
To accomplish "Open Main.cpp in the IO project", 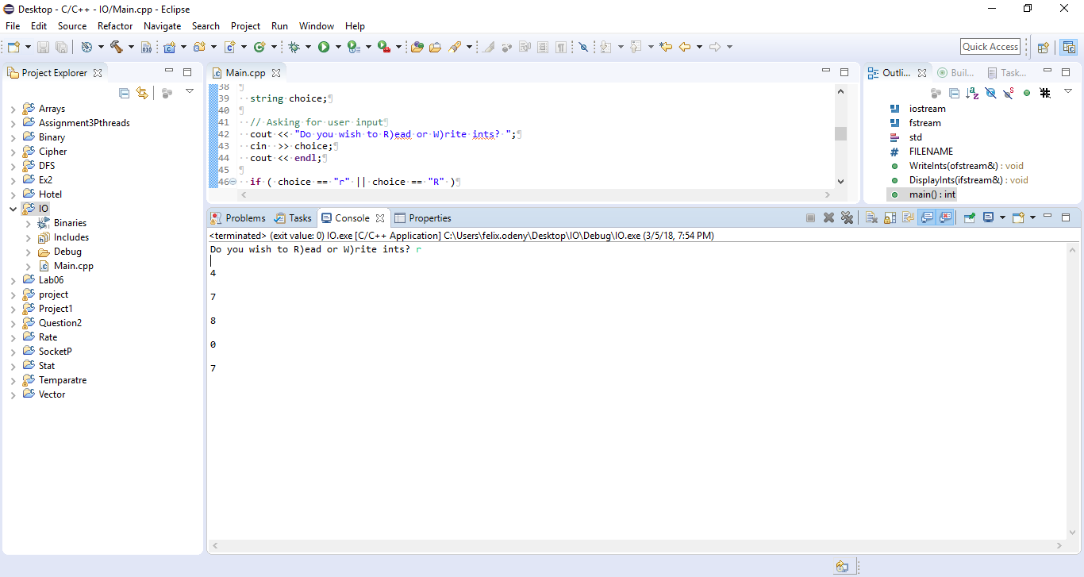I will coord(73,266).
